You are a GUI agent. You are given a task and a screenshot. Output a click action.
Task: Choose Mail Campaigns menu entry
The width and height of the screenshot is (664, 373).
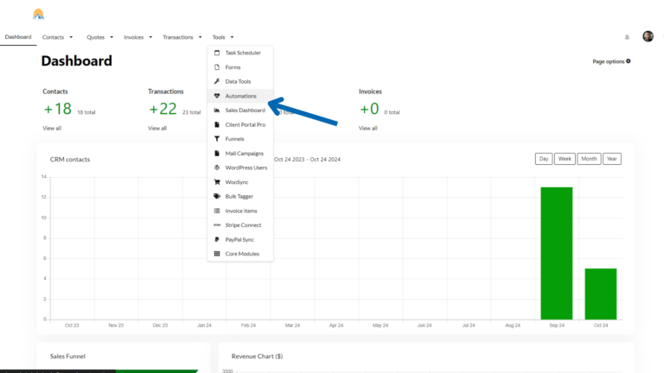[246, 153]
